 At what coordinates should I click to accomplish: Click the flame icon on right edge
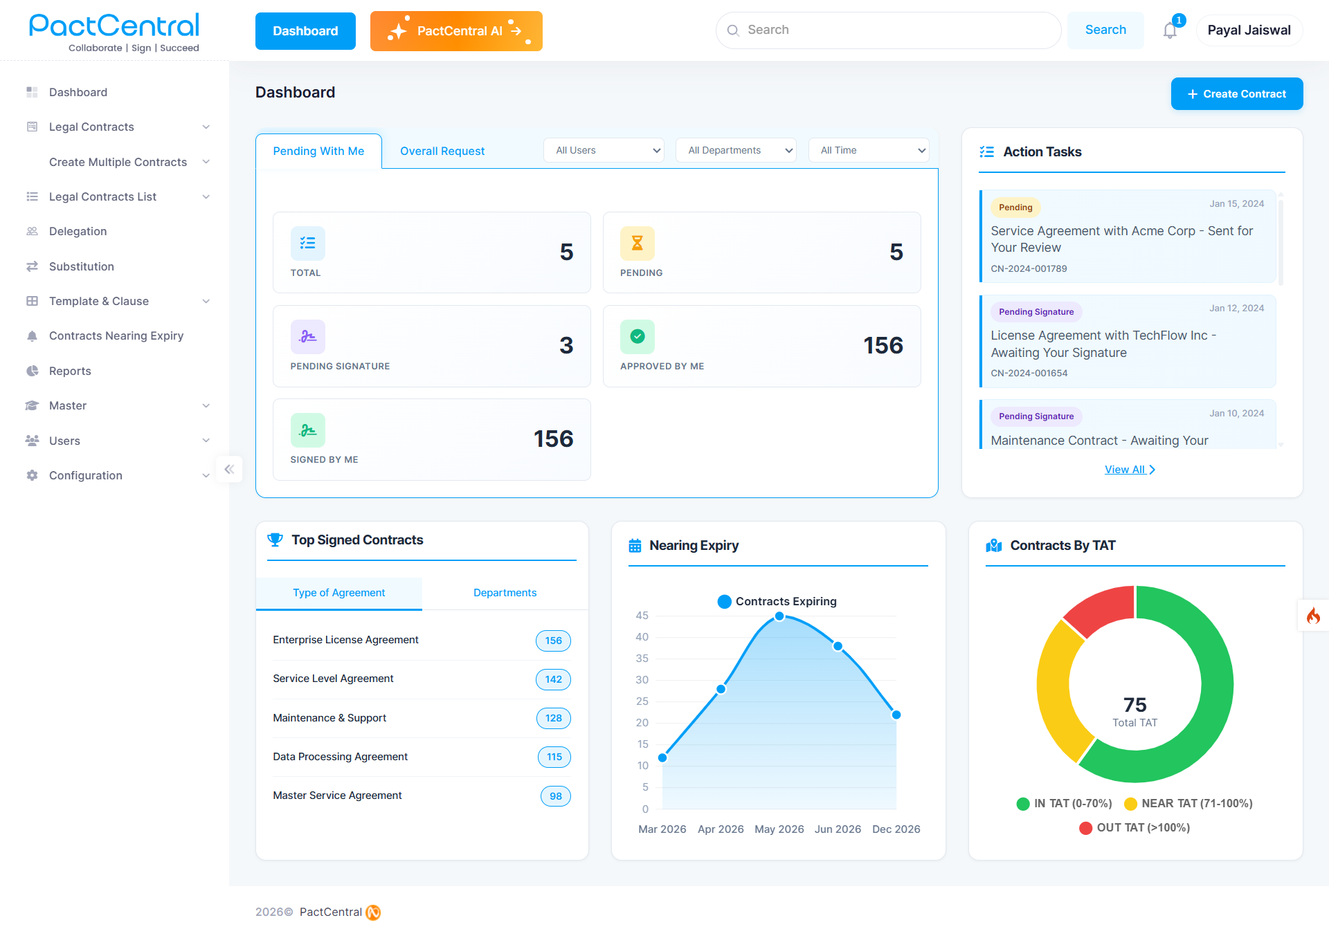click(1313, 616)
